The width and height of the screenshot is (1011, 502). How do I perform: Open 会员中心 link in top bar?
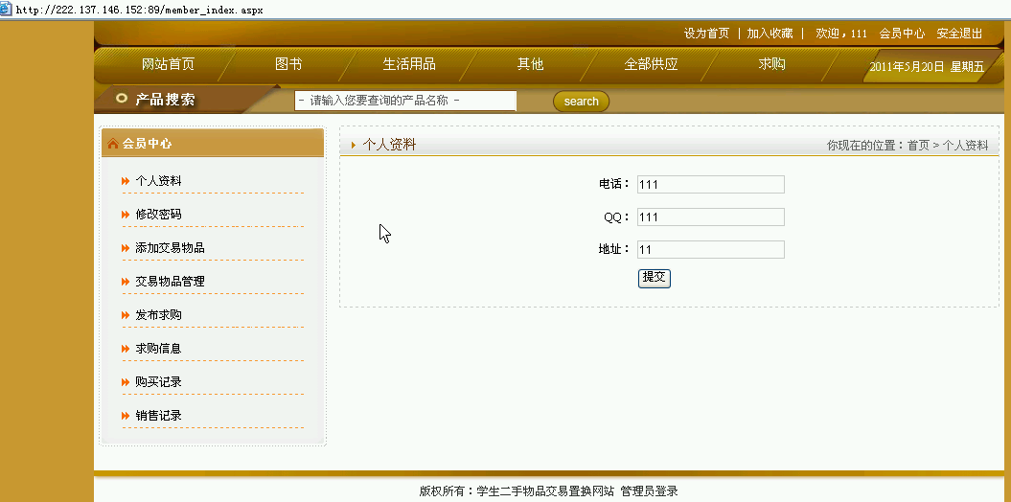(x=902, y=34)
